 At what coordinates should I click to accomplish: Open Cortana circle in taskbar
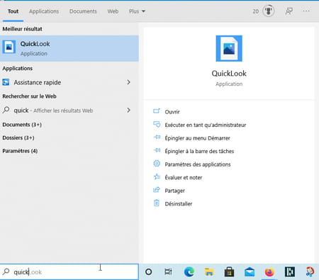[x=149, y=271]
